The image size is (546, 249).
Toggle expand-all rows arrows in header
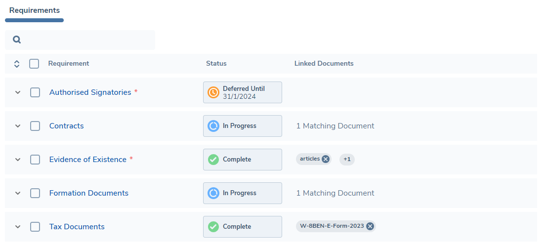point(16,64)
